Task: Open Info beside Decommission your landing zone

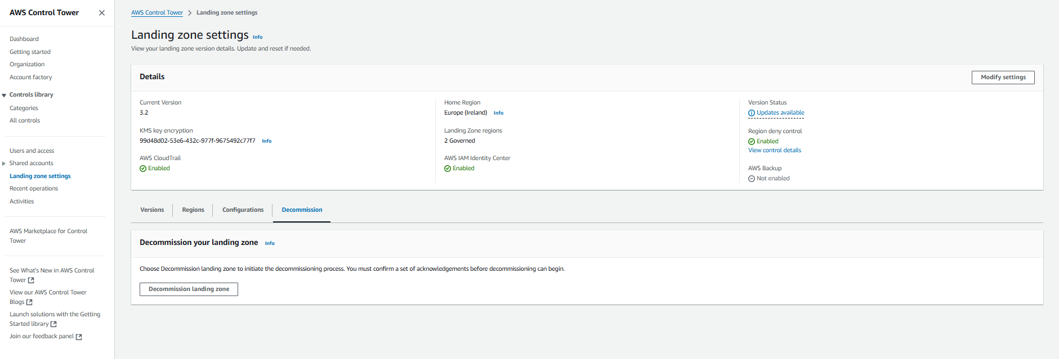Action: click(x=270, y=243)
